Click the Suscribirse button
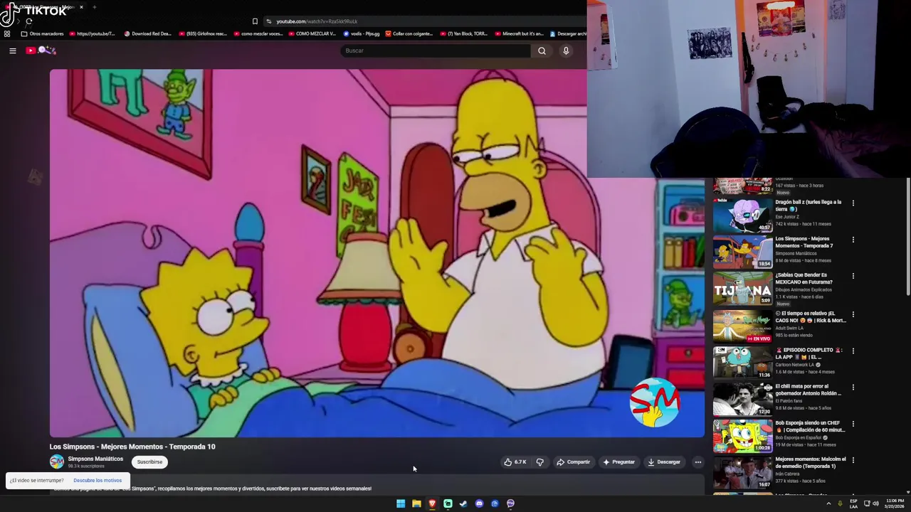Screen dimensions: 911x512 149,462
